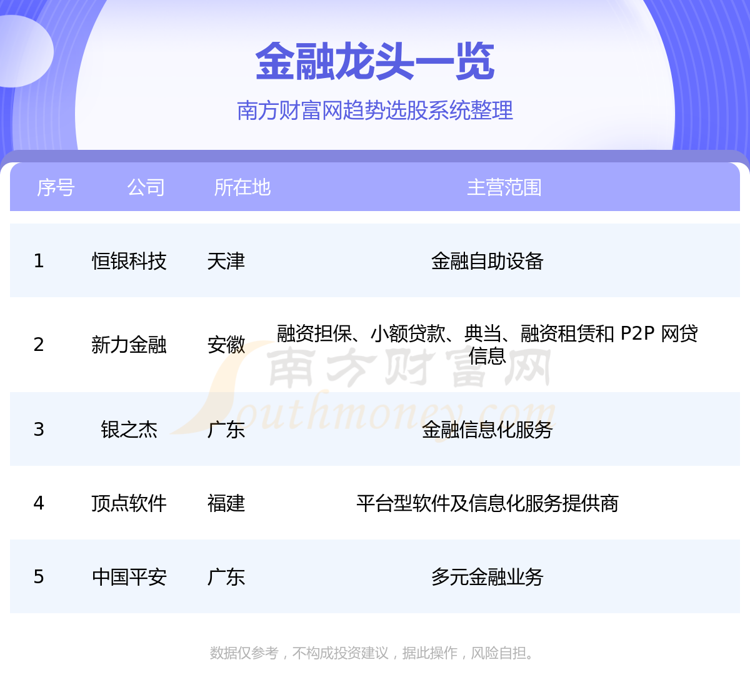The width and height of the screenshot is (750, 680).
Task: Select row number 4 cell
Action: [39, 503]
